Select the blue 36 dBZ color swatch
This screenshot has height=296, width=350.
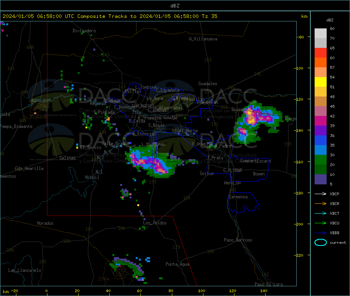click(x=320, y=140)
